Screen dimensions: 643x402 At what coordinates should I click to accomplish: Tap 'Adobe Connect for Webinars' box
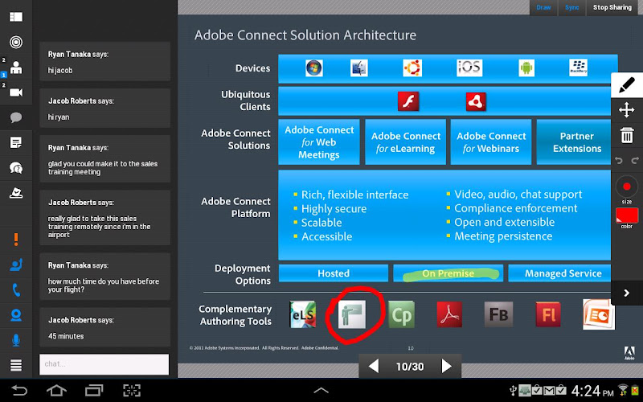click(x=491, y=142)
